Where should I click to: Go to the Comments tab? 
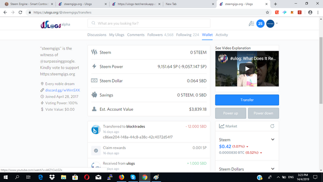[136, 35]
